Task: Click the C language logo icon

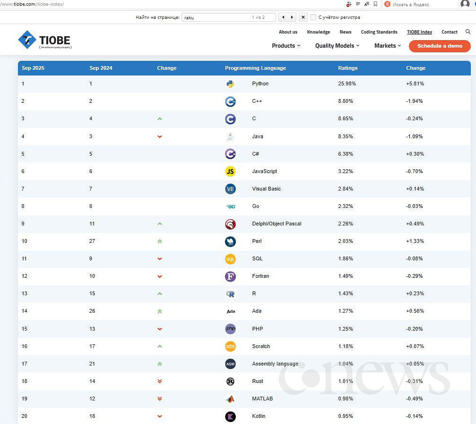Action: click(x=230, y=119)
